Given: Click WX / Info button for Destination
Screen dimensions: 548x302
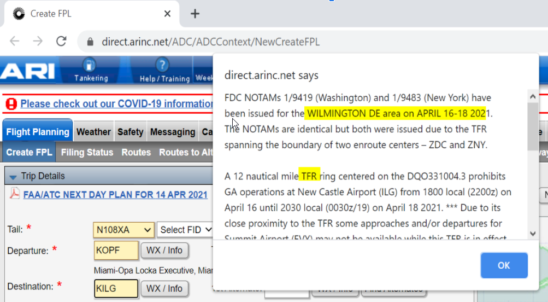Looking at the screenshot, I should 164,288.
